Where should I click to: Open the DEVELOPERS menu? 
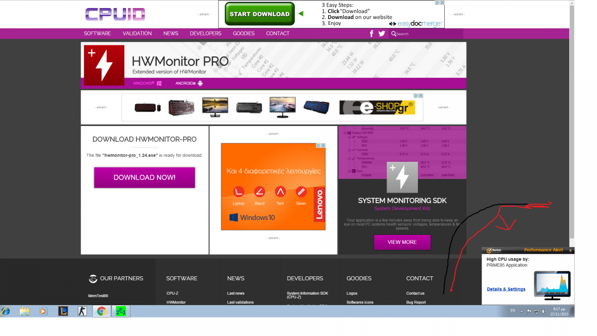tap(205, 33)
